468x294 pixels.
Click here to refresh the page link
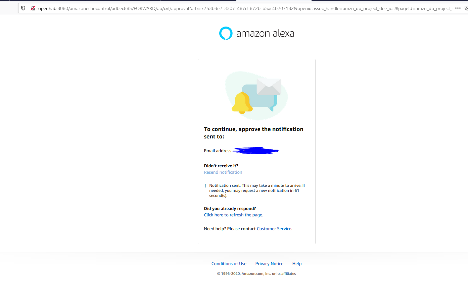pos(233,215)
